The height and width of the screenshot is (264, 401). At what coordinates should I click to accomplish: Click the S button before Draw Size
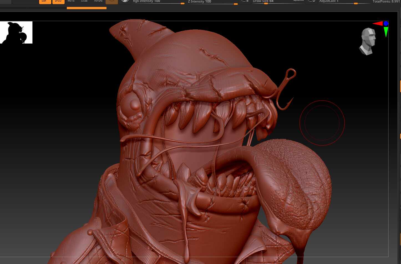245,1
